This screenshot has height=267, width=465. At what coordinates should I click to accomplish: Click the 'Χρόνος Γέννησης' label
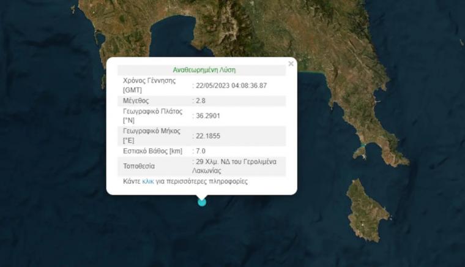pos(149,81)
